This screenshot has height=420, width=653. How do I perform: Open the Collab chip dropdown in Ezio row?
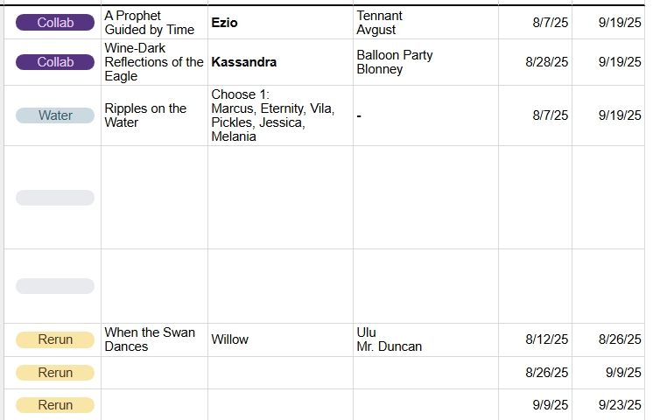point(54,23)
